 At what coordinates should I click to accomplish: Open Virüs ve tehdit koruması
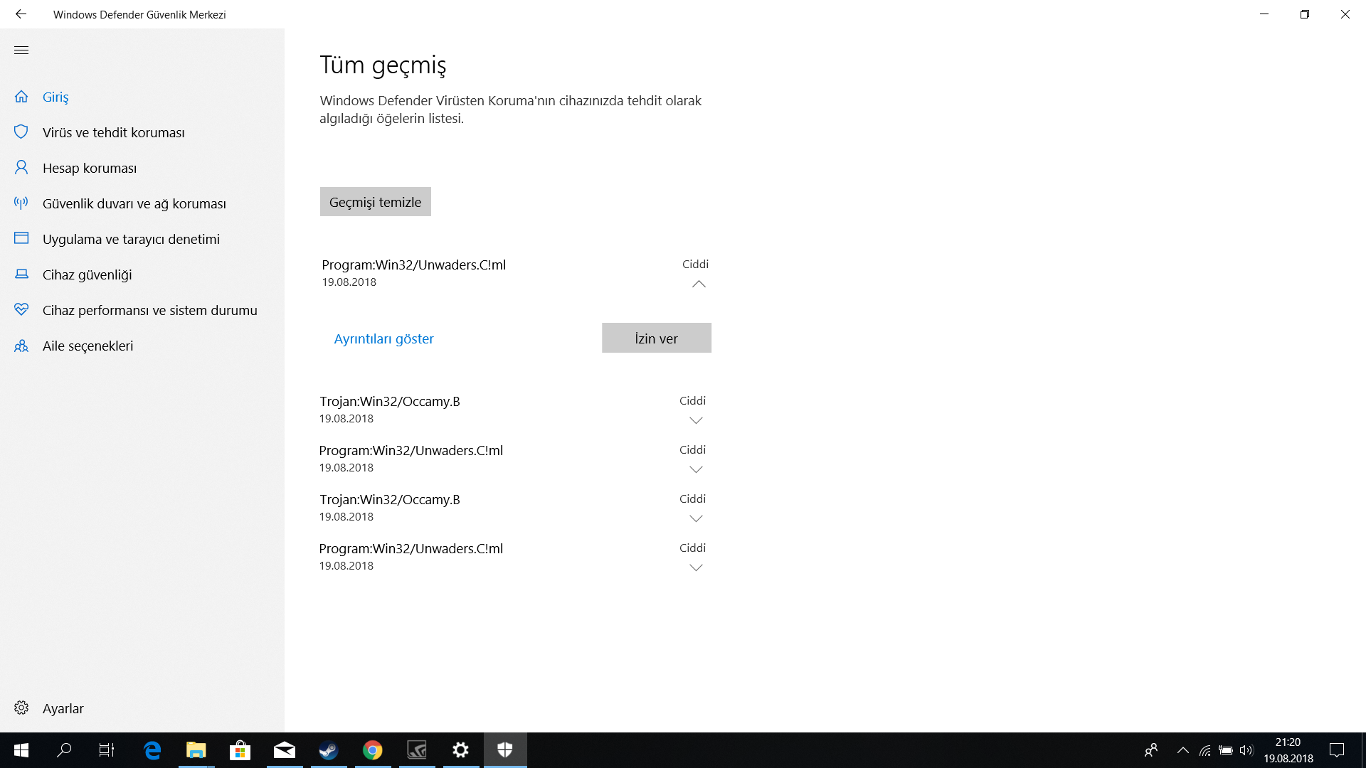click(x=114, y=132)
